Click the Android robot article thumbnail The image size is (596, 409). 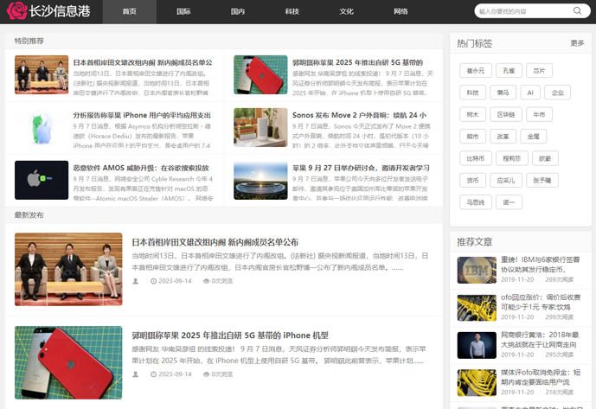42,127
